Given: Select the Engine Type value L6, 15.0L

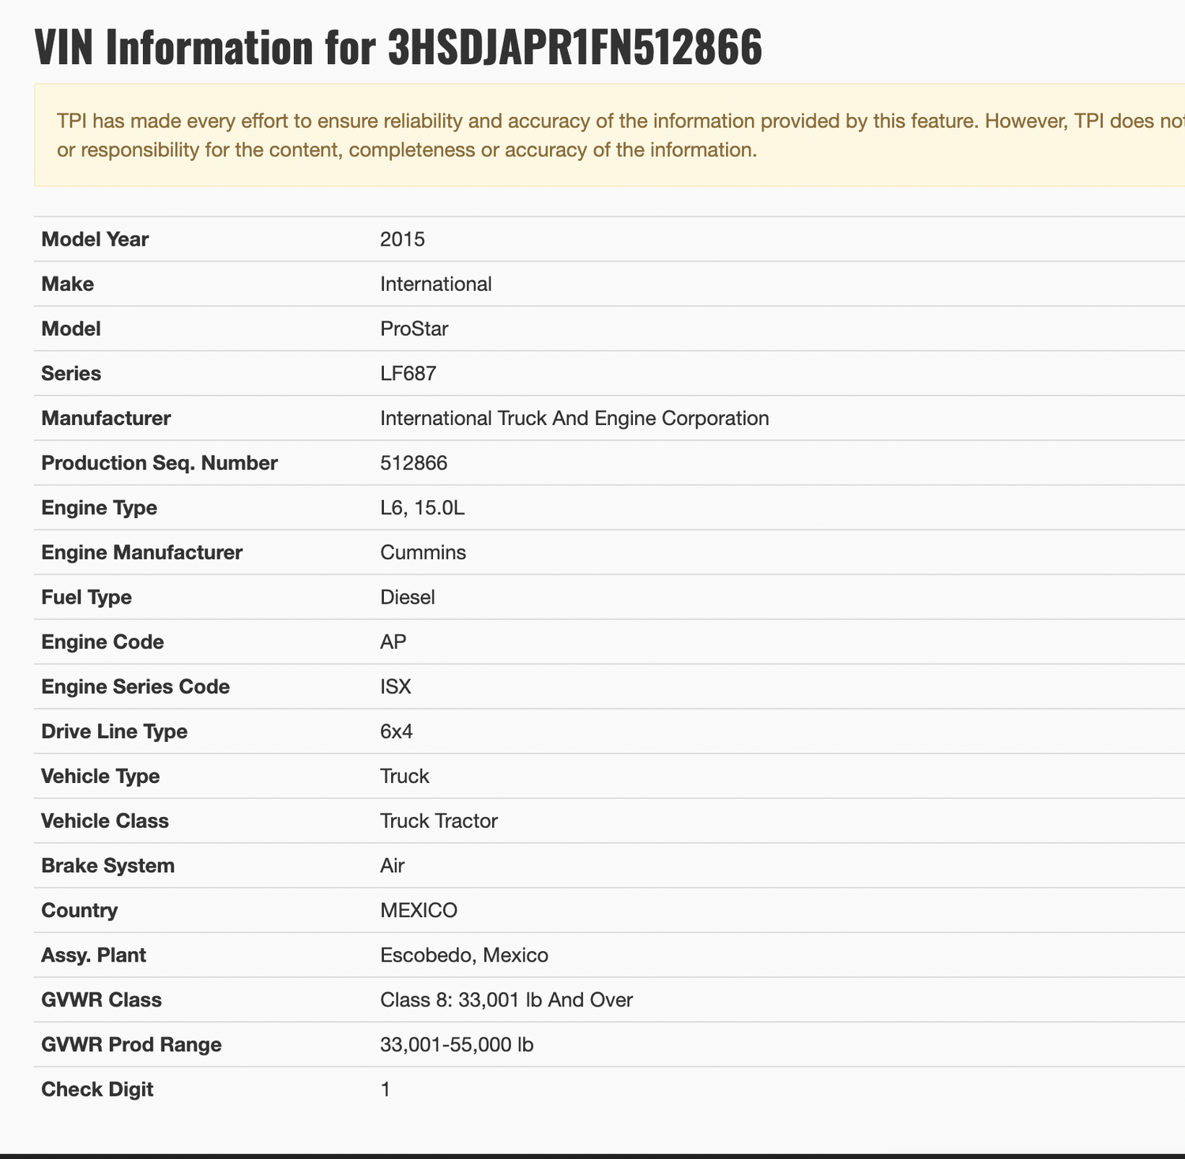Looking at the screenshot, I should click(422, 508).
